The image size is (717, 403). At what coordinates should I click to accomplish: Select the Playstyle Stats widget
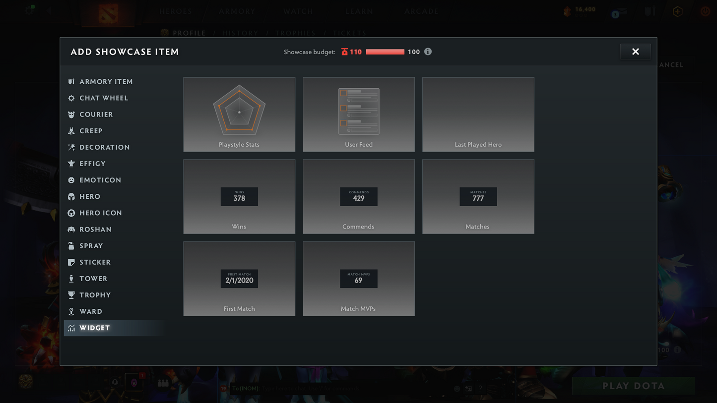pos(239,114)
